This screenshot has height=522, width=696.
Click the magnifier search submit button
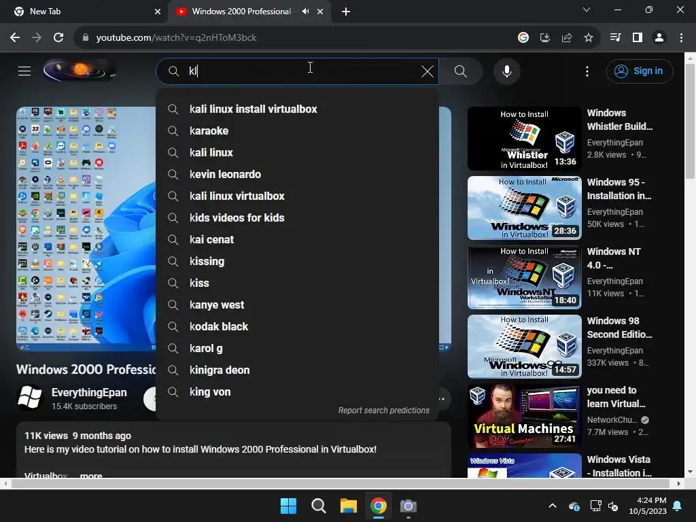[x=461, y=71]
